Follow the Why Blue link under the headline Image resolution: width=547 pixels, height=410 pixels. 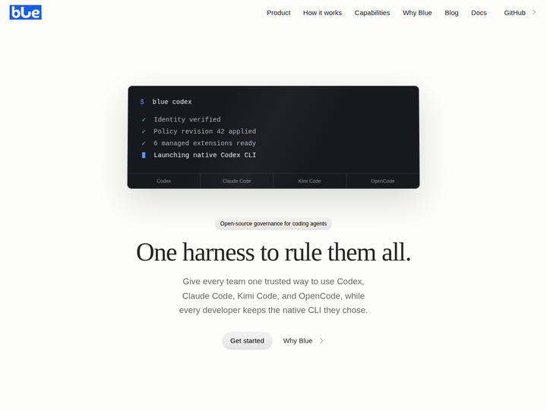click(298, 341)
